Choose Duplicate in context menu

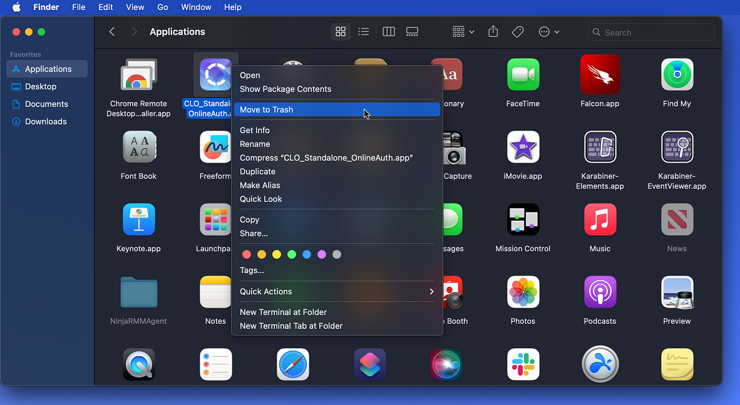337,171
